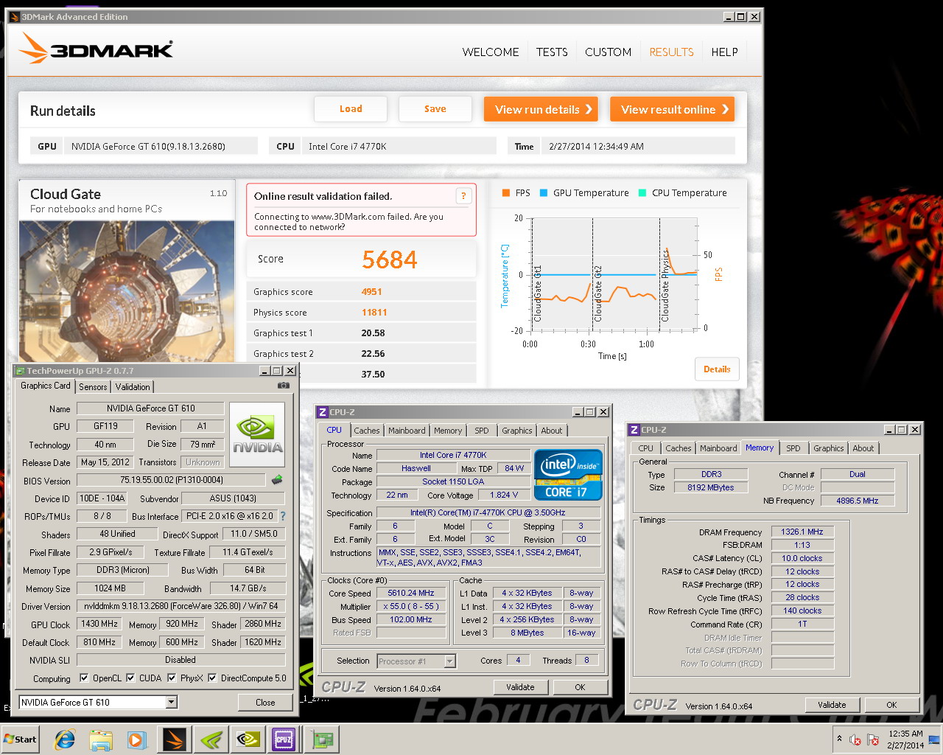Click the NB Frequency value 4896.5 MHz

(x=857, y=501)
